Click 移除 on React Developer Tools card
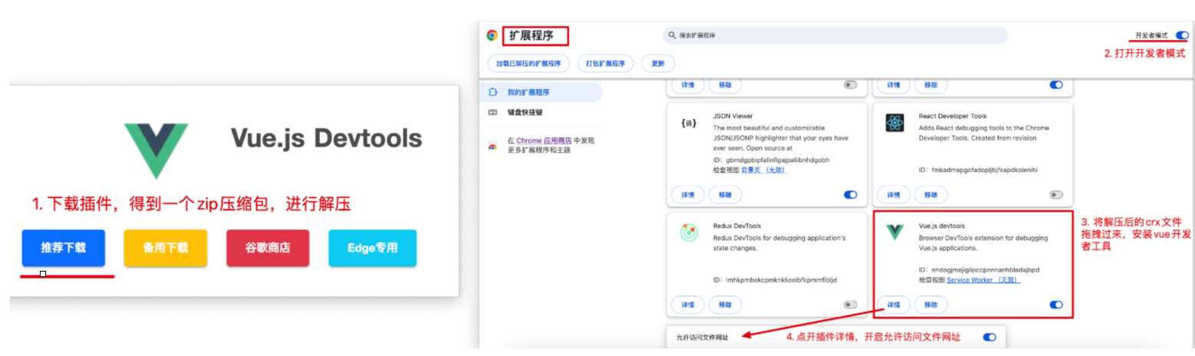1195x356 pixels. pos(931,195)
